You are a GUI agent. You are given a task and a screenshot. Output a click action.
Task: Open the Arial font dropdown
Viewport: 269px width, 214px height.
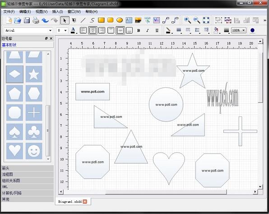point(28,30)
